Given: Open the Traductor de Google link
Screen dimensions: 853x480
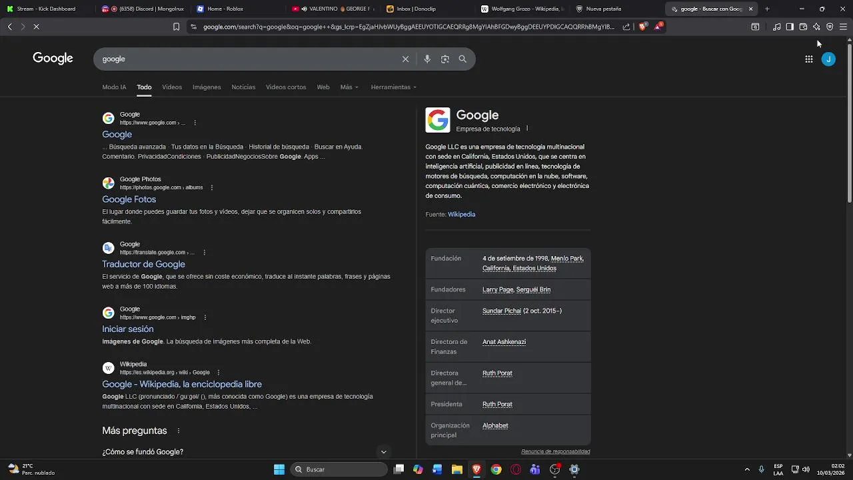Looking at the screenshot, I should [x=143, y=264].
